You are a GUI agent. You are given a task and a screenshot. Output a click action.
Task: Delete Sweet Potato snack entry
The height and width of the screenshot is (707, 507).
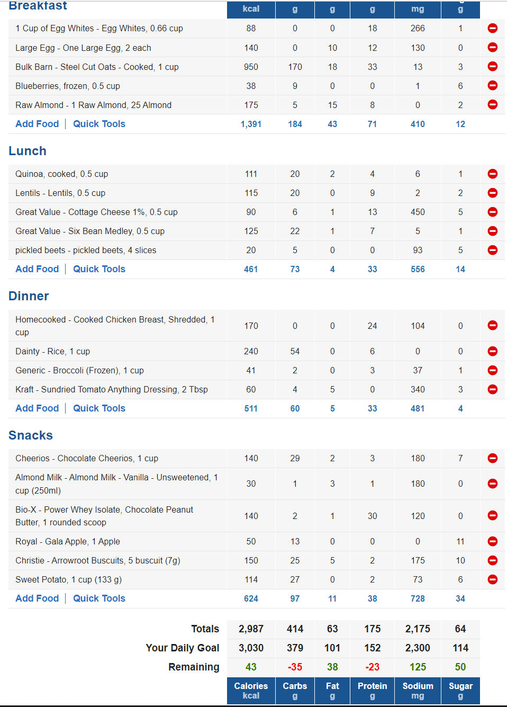click(x=492, y=579)
